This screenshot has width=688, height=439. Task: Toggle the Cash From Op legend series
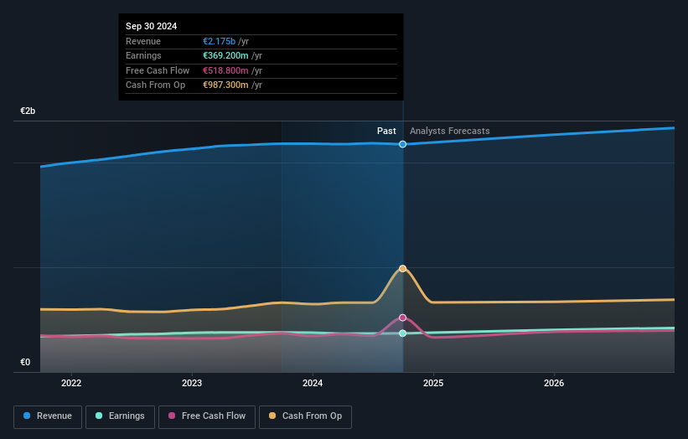(x=305, y=416)
